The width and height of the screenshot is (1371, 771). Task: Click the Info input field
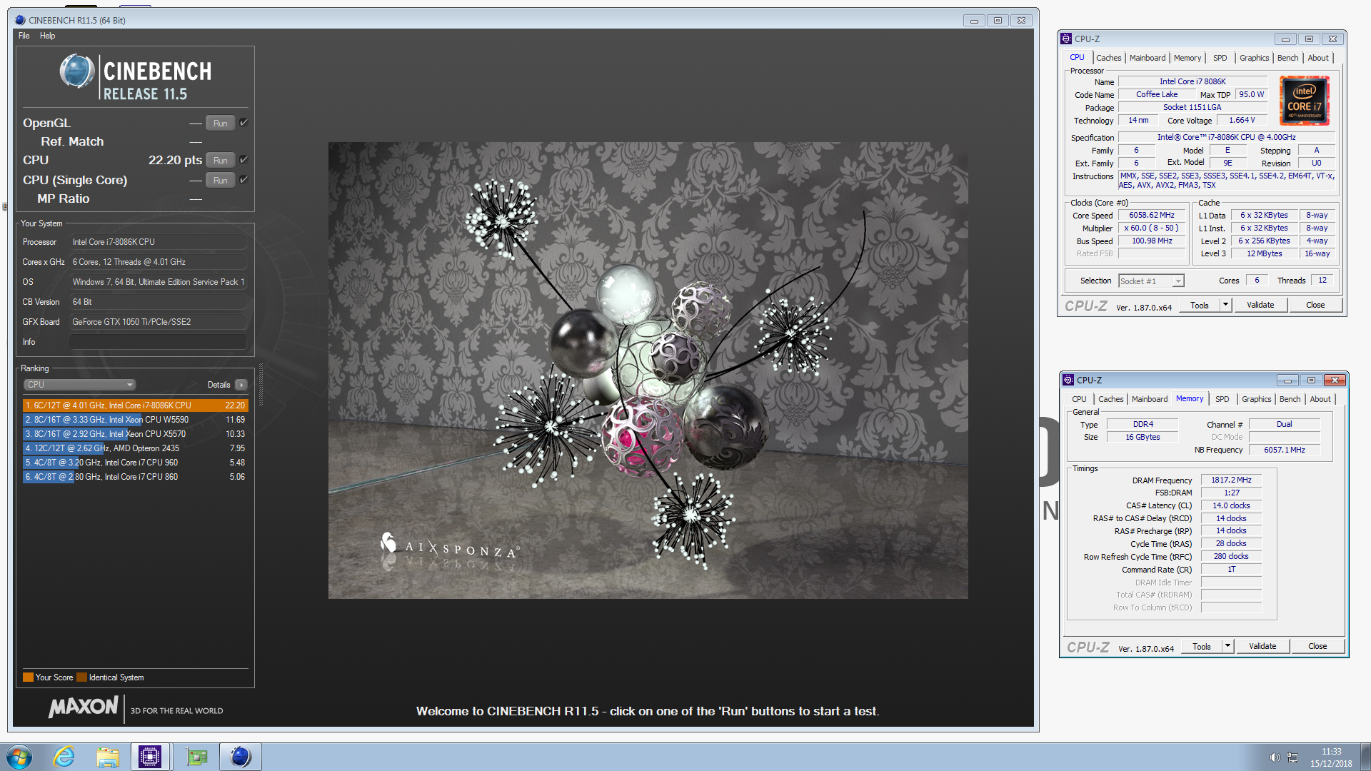(158, 342)
